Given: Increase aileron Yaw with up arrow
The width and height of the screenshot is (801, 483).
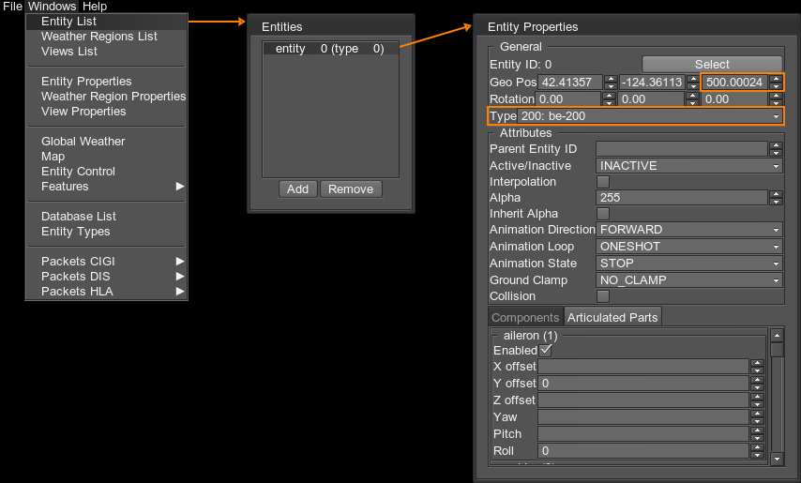Looking at the screenshot, I should 757,414.
